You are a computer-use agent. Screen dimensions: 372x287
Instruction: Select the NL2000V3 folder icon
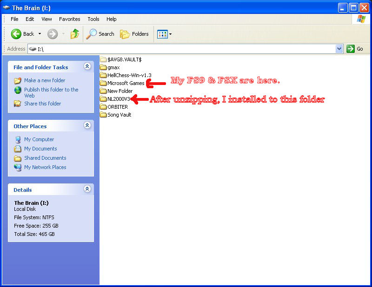coord(103,99)
